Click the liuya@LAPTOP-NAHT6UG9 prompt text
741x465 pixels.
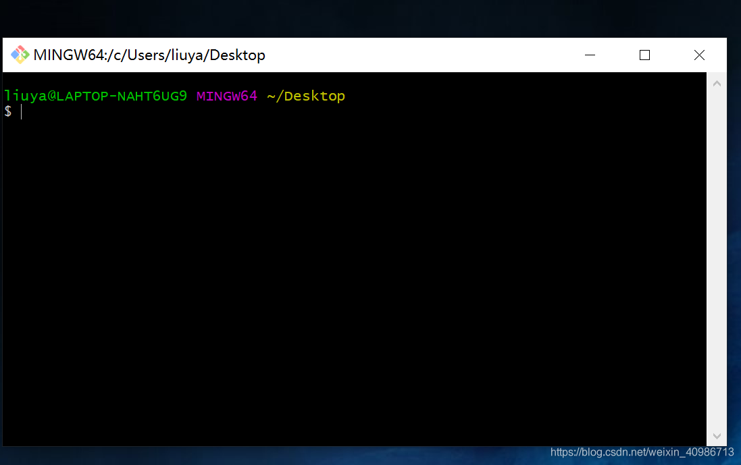pyautogui.click(x=95, y=96)
